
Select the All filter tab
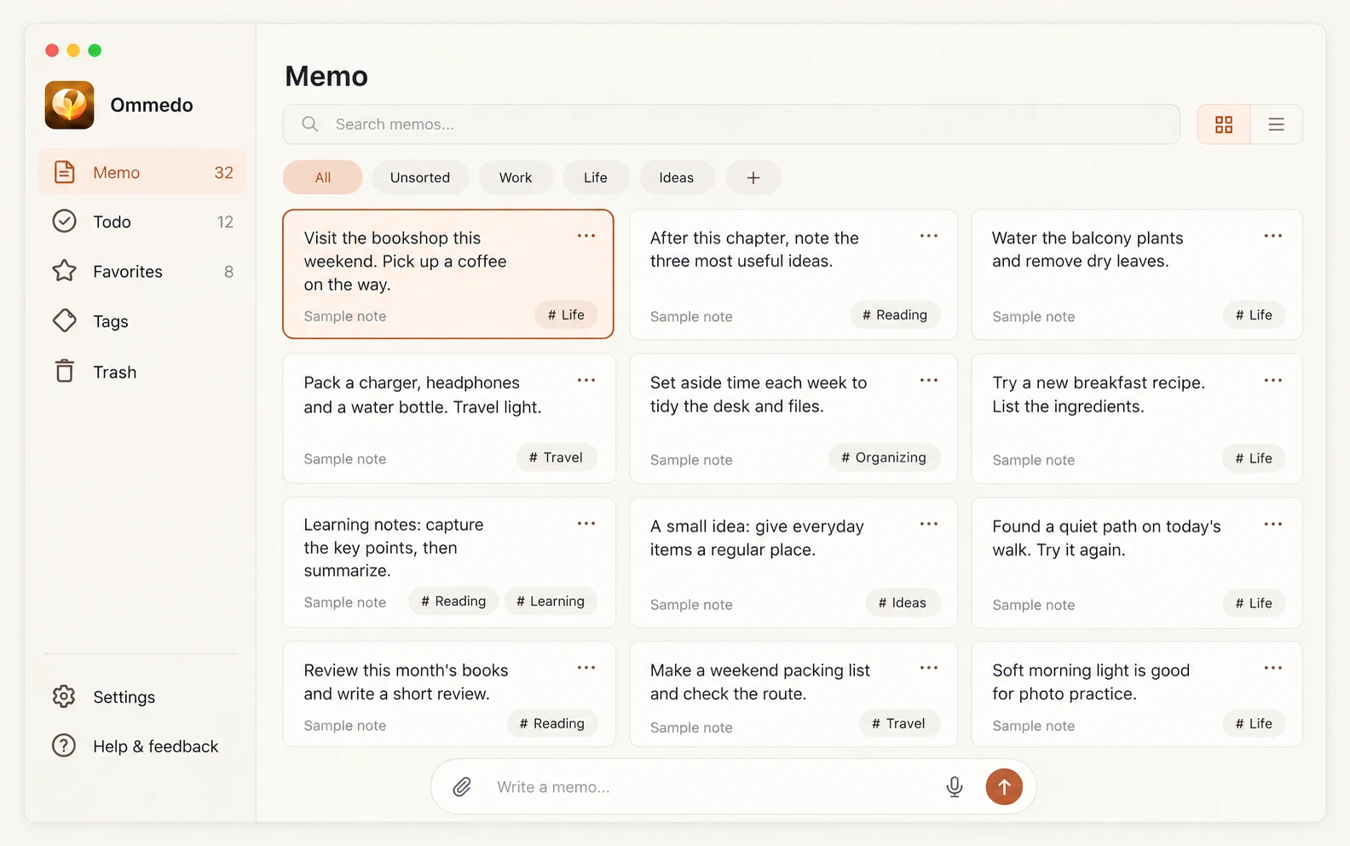tap(323, 177)
